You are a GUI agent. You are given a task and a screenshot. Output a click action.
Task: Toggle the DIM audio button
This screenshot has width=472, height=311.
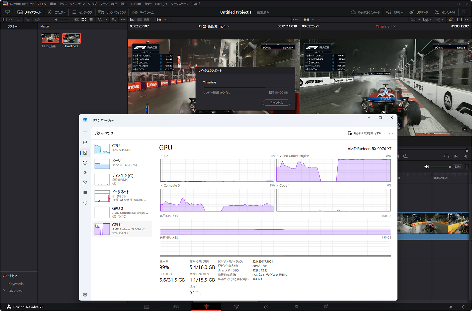click(x=458, y=167)
